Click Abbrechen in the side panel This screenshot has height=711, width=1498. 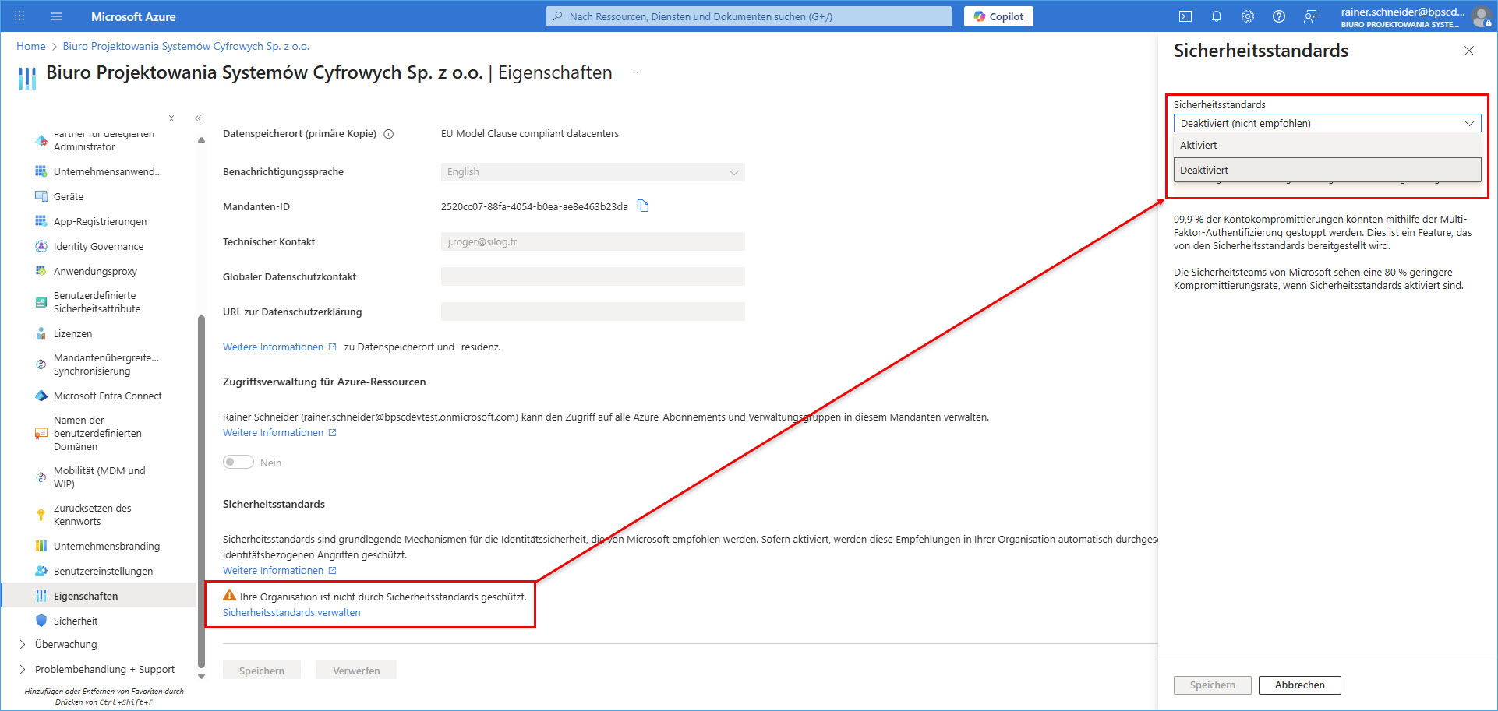[x=1299, y=685]
